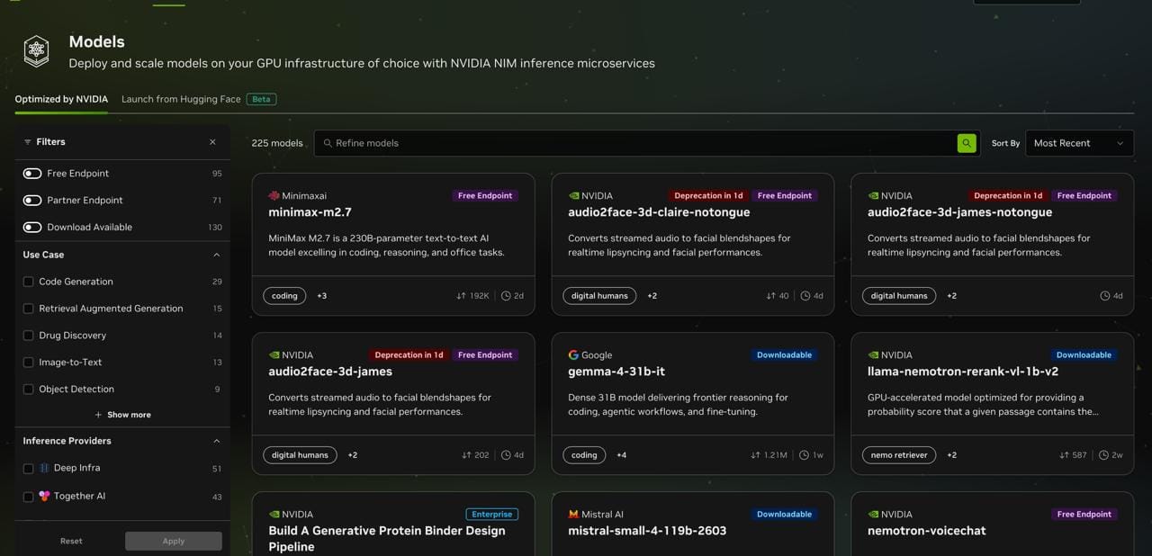The image size is (1152, 556).
Task: Open the Most Recent sort dropdown
Action: pyautogui.click(x=1078, y=143)
